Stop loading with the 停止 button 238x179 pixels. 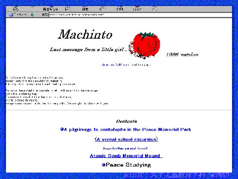155,9
